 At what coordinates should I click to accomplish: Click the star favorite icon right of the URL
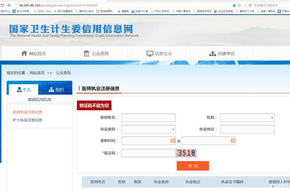[239, 5]
